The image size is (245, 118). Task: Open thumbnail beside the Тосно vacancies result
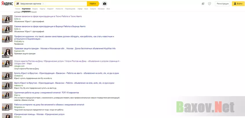(7, 19)
